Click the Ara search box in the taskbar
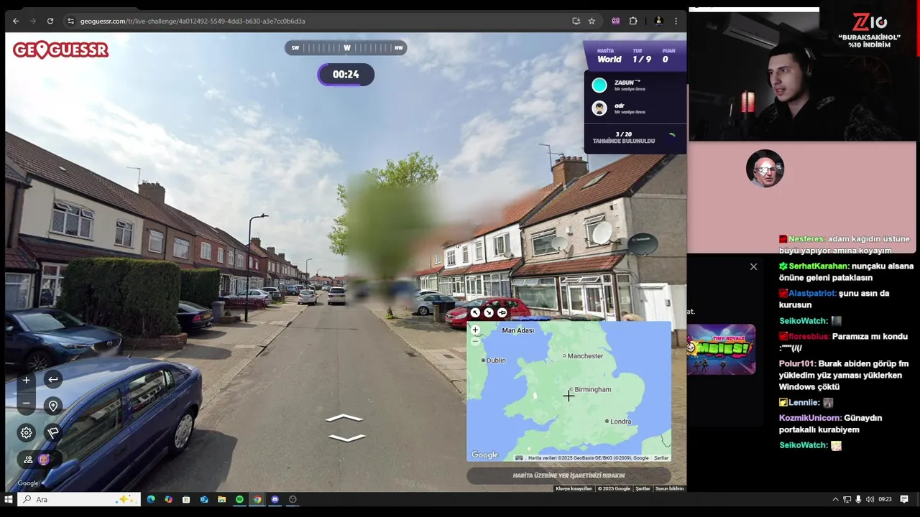The width and height of the screenshot is (920, 517). 79,499
